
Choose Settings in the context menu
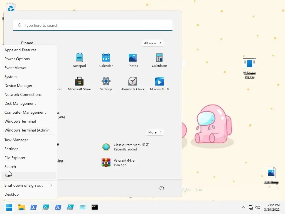29,149
